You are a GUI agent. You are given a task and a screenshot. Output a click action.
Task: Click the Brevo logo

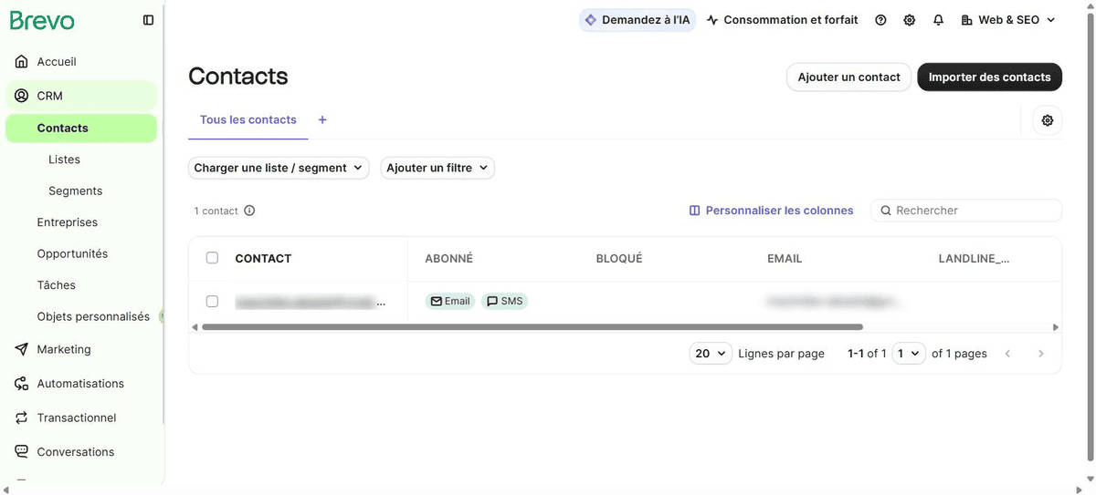(x=42, y=20)
